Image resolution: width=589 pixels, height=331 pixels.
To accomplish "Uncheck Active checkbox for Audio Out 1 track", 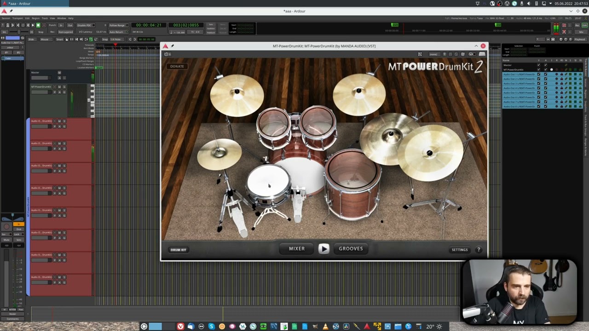I will coord(545,74).
